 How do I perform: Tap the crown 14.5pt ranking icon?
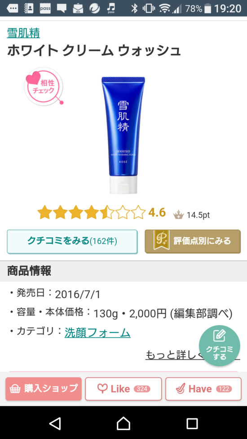pyautogui.click(x=178, y=214)
